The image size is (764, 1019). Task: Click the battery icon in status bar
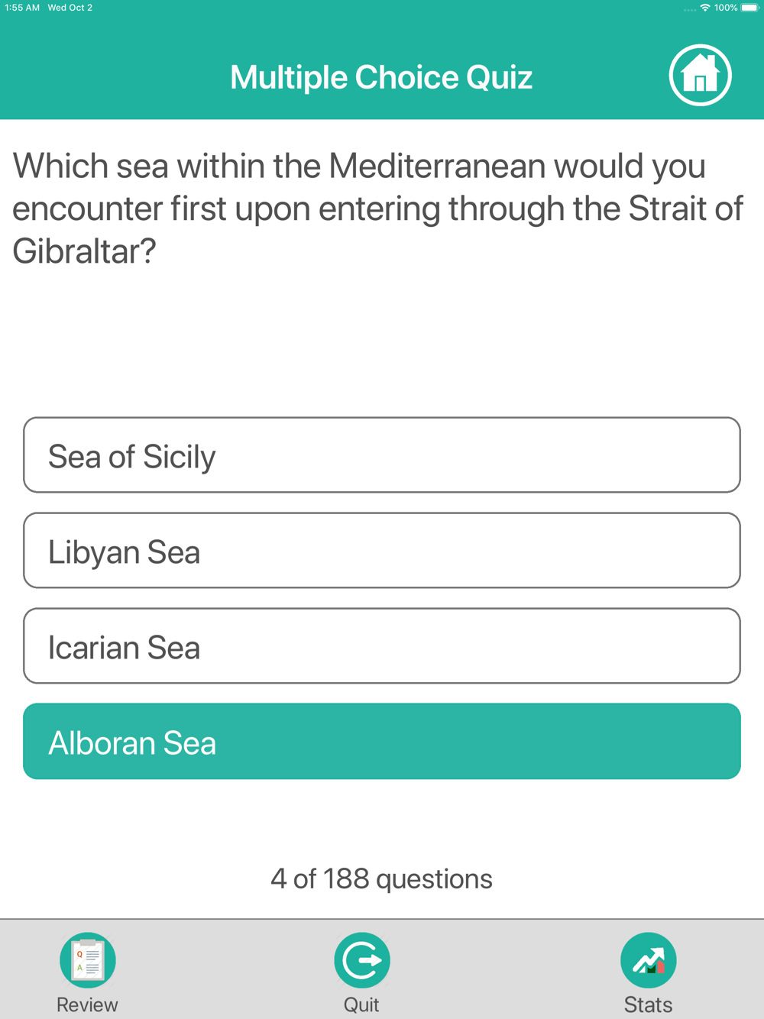point(749,8)
